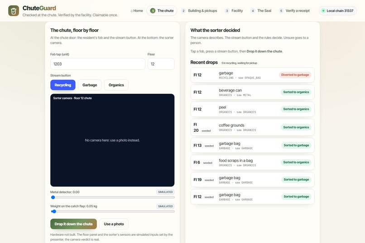The height and width of the screenshot is (243, 365).
Task: Focus the Fob tap unit field
Action: point(98,64)
